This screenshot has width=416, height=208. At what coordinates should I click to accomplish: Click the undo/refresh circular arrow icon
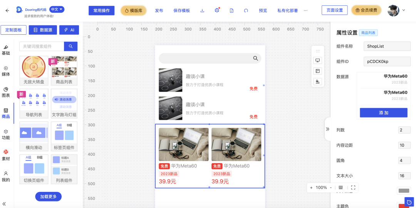click(246, 11)
